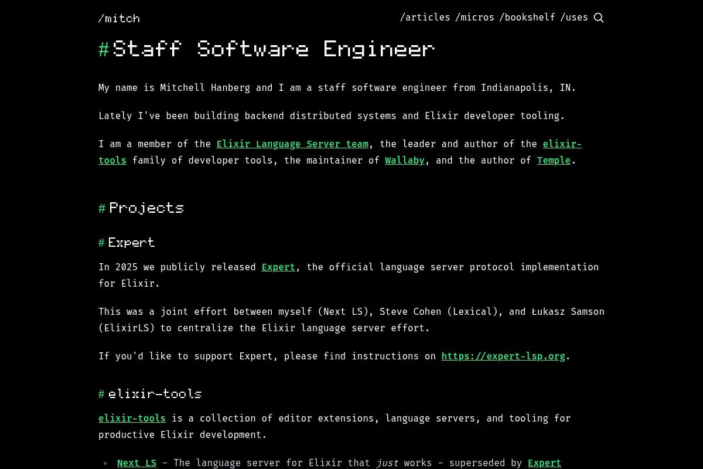Click the # anchor before Staff Software Engineer
Screen dimensions: 703x469
pyautogui.click(x=104, y=49)
